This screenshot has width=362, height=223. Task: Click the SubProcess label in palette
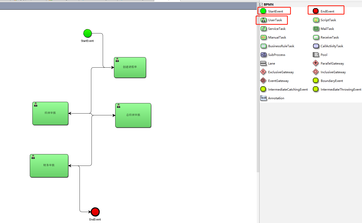click(x=277, y=55)
